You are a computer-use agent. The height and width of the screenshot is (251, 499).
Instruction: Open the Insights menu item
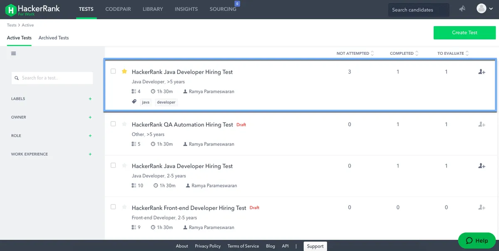186,9
